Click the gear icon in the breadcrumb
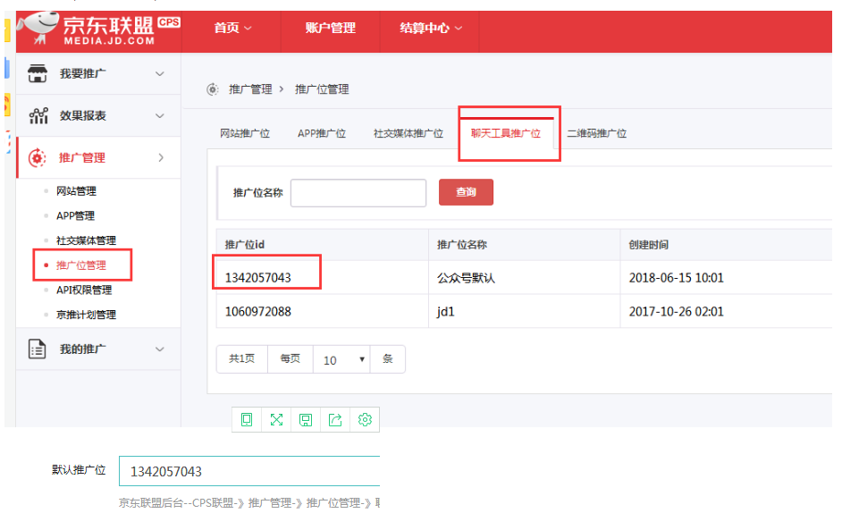Screen dimensions: 842x530 coord(213,89)
